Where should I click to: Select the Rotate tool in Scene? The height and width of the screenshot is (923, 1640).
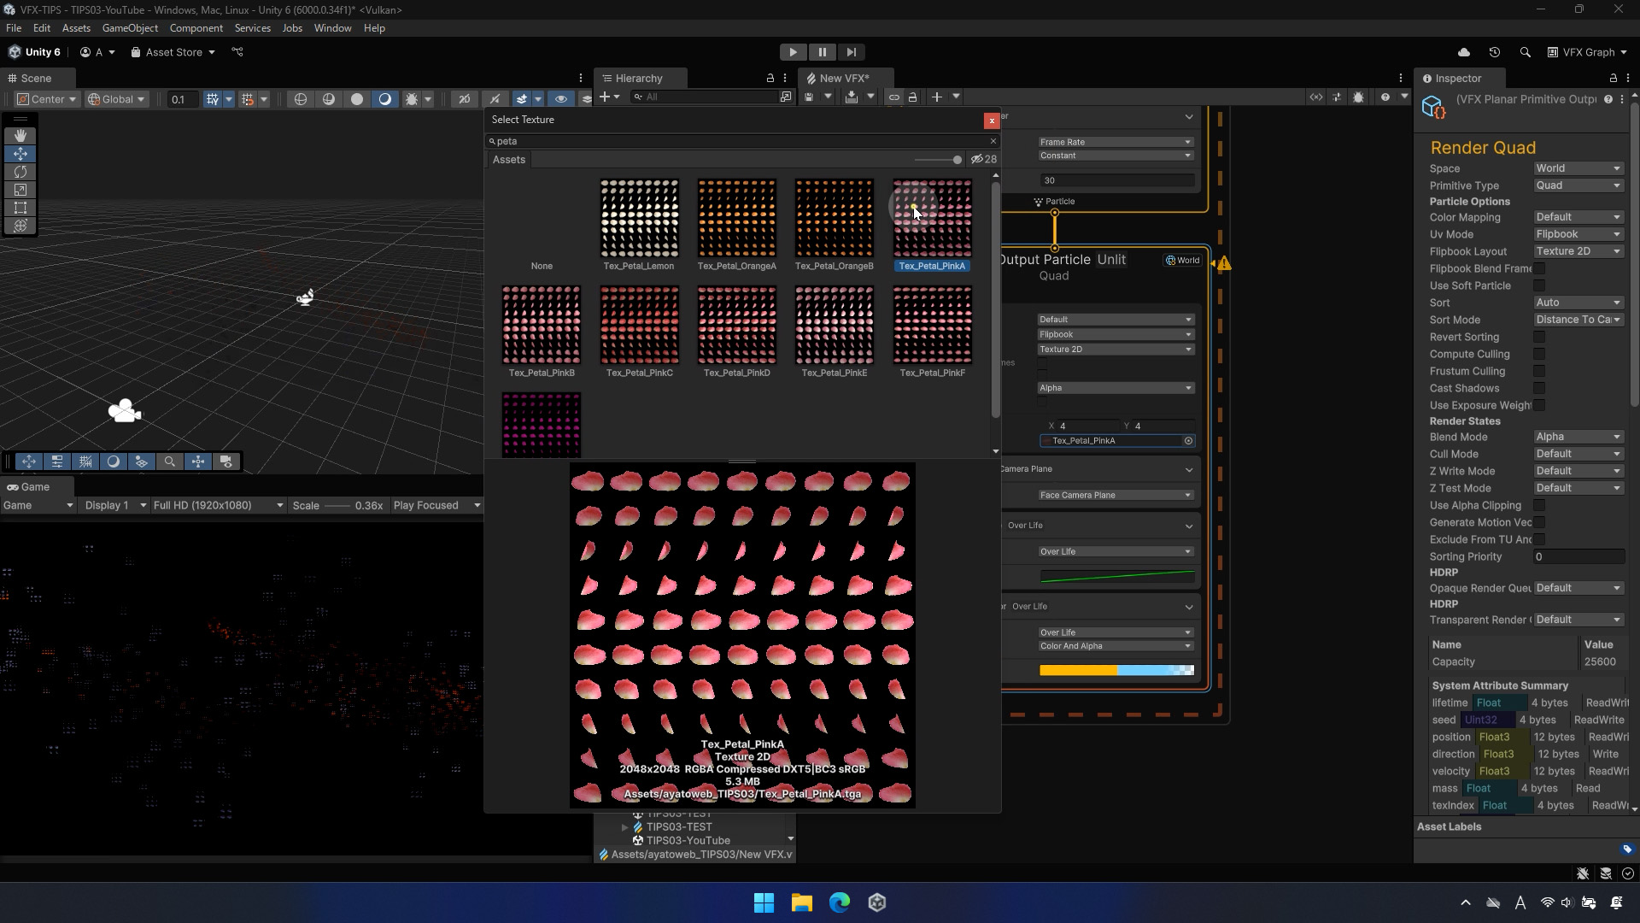click(x=20, y=172)
